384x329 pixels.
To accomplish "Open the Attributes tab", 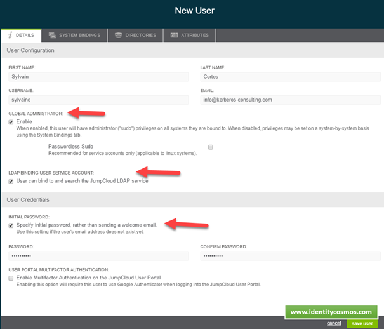I will point(190,36).
